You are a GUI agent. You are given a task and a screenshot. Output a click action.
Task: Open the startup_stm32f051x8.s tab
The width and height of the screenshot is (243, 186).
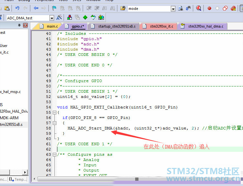tap(114, 26)
